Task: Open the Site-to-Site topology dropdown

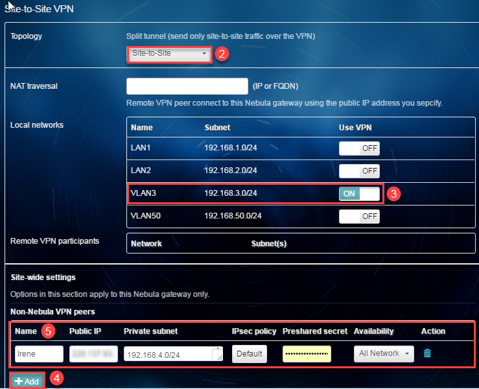Action: pos(169,54)
